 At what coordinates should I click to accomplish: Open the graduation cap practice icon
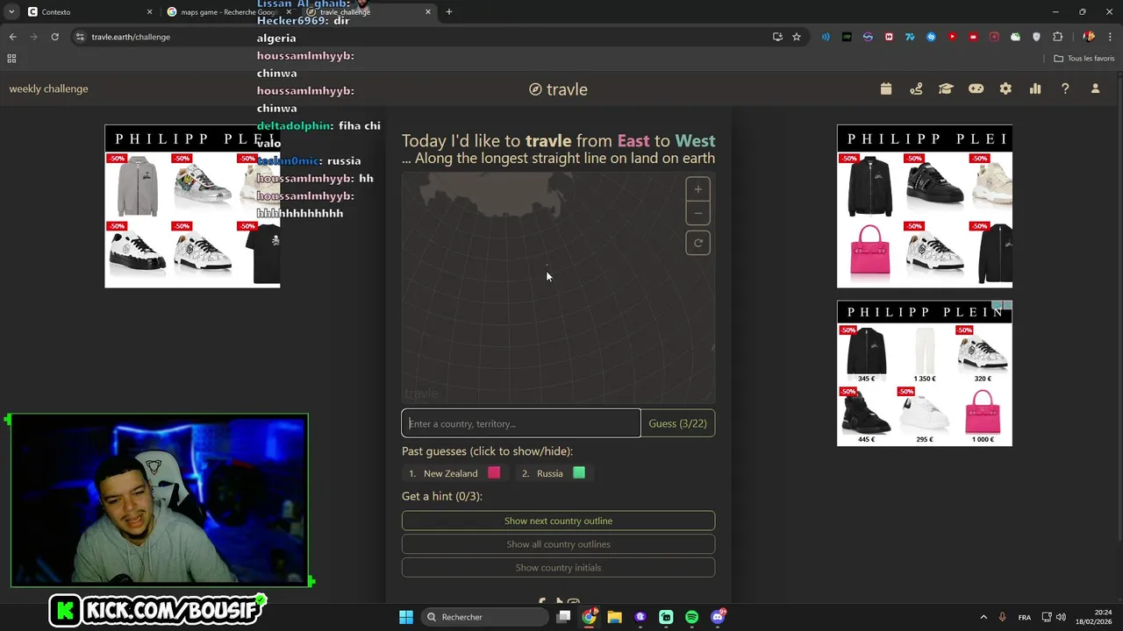[x=946, y=89]
